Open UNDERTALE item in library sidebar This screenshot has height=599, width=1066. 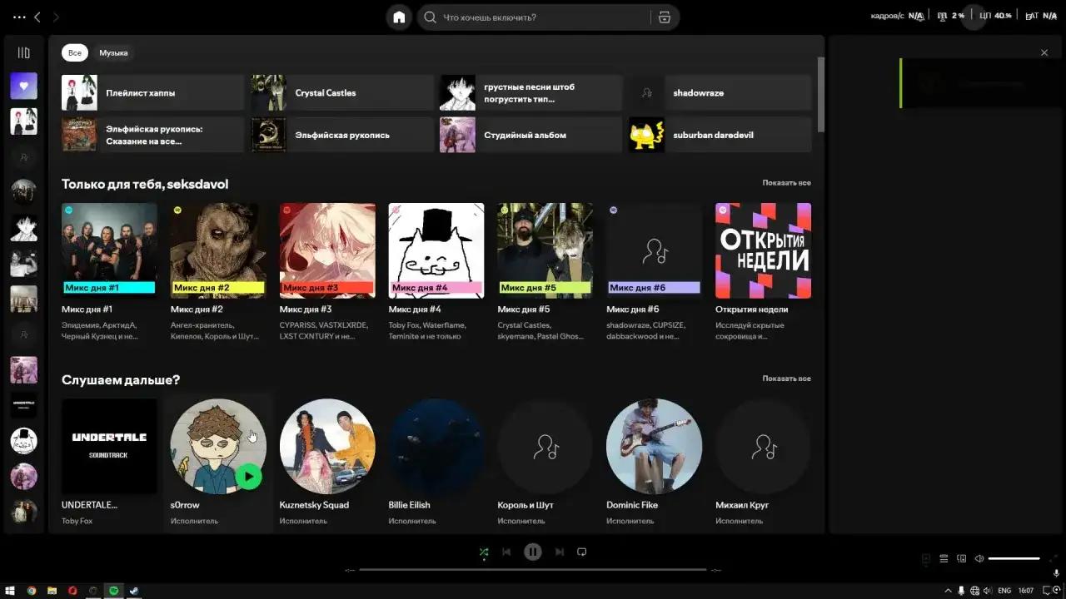click(23, 405)
